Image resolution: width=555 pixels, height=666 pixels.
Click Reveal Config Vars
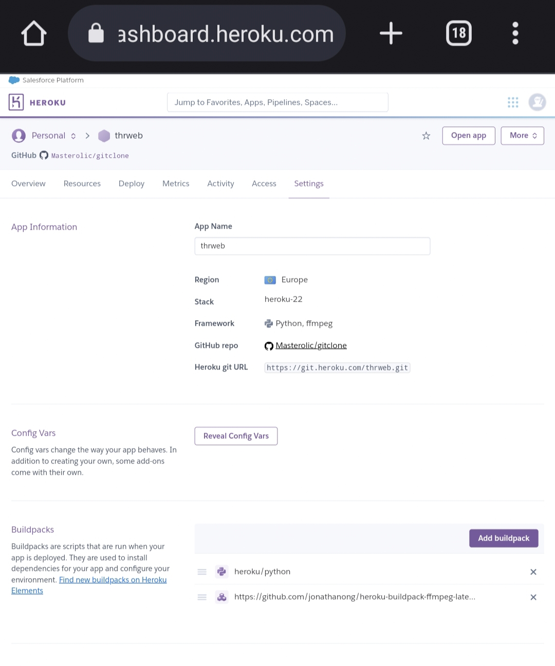tap(236, 436)
